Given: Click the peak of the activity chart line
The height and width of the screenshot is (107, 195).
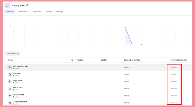Looking at the screenshot, I should [125, 26].
